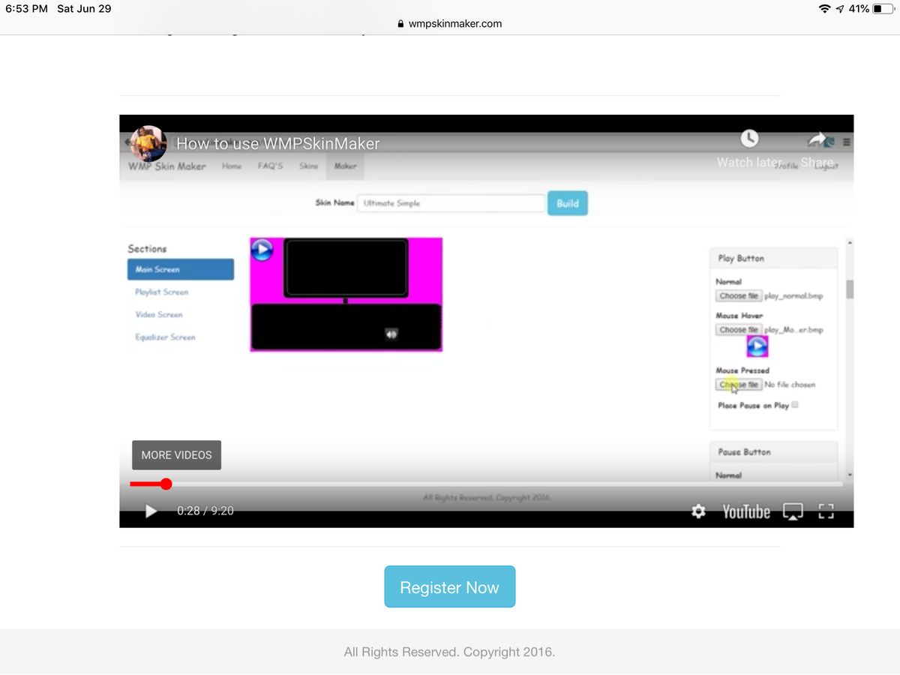Open the channel avatar thumbnail
This screenshot has width=900, height=675.
[x=148, y=144]
